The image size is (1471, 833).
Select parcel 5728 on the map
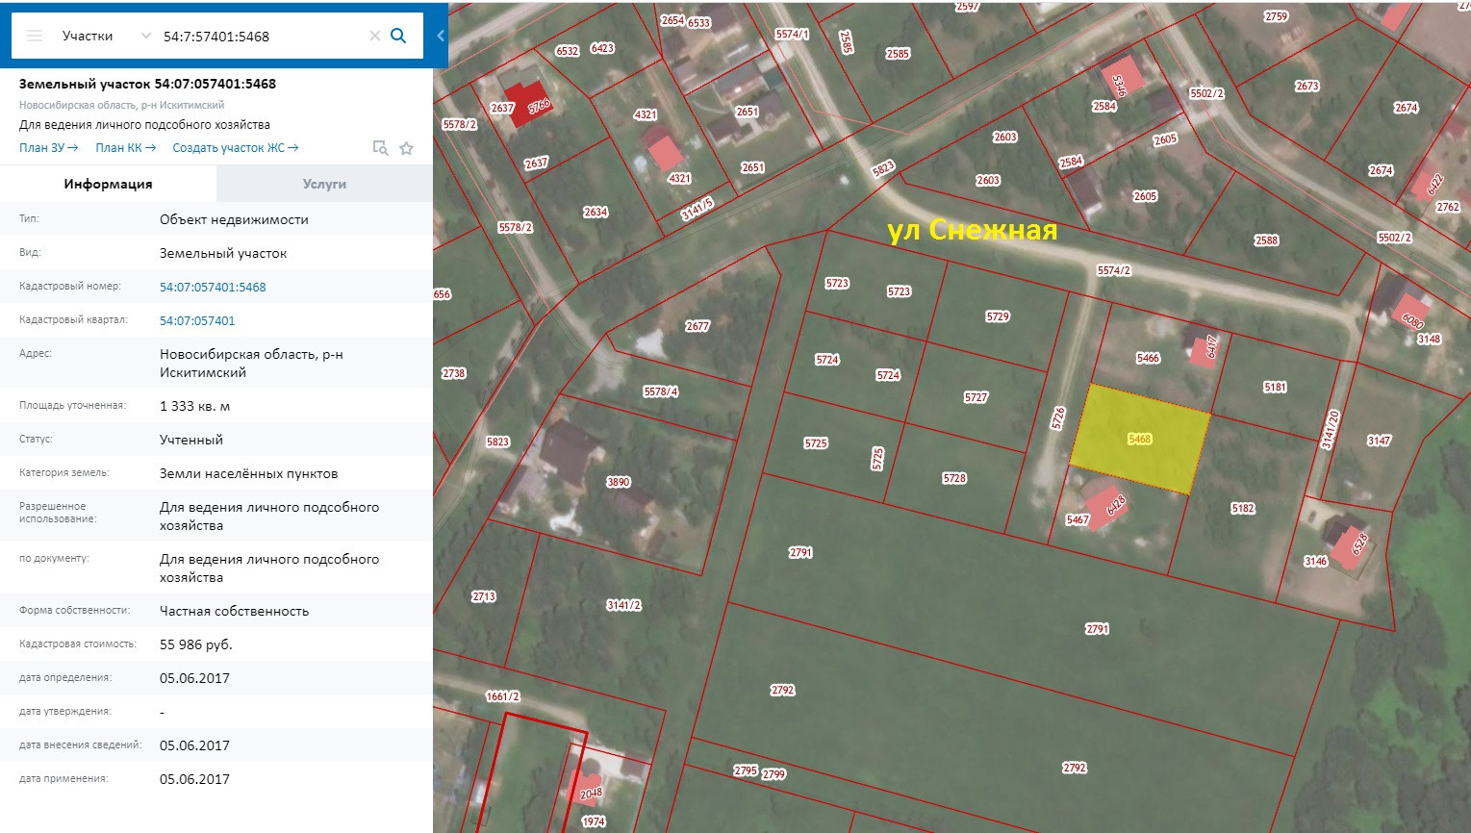[x=954, y=478]
